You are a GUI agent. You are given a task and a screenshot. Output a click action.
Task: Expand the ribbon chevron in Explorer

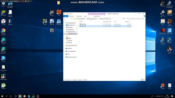click(x=142, y=16)
